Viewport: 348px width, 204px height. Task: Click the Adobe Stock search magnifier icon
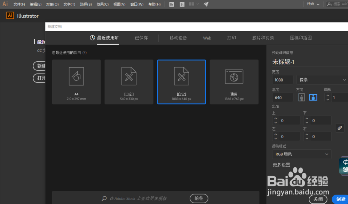[104, 198]
